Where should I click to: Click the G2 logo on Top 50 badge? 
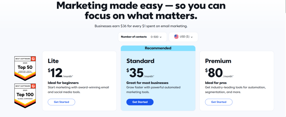(33, 59)
